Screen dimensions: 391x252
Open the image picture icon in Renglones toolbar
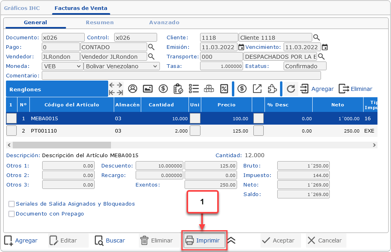pos(148,89)
